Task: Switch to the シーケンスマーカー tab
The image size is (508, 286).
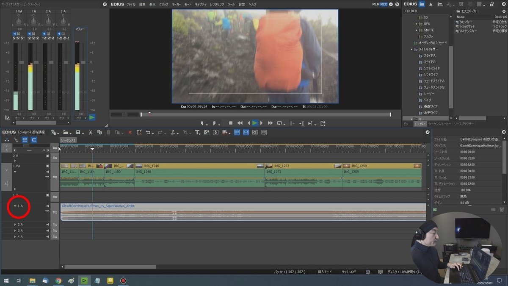Action: [439, 124]
